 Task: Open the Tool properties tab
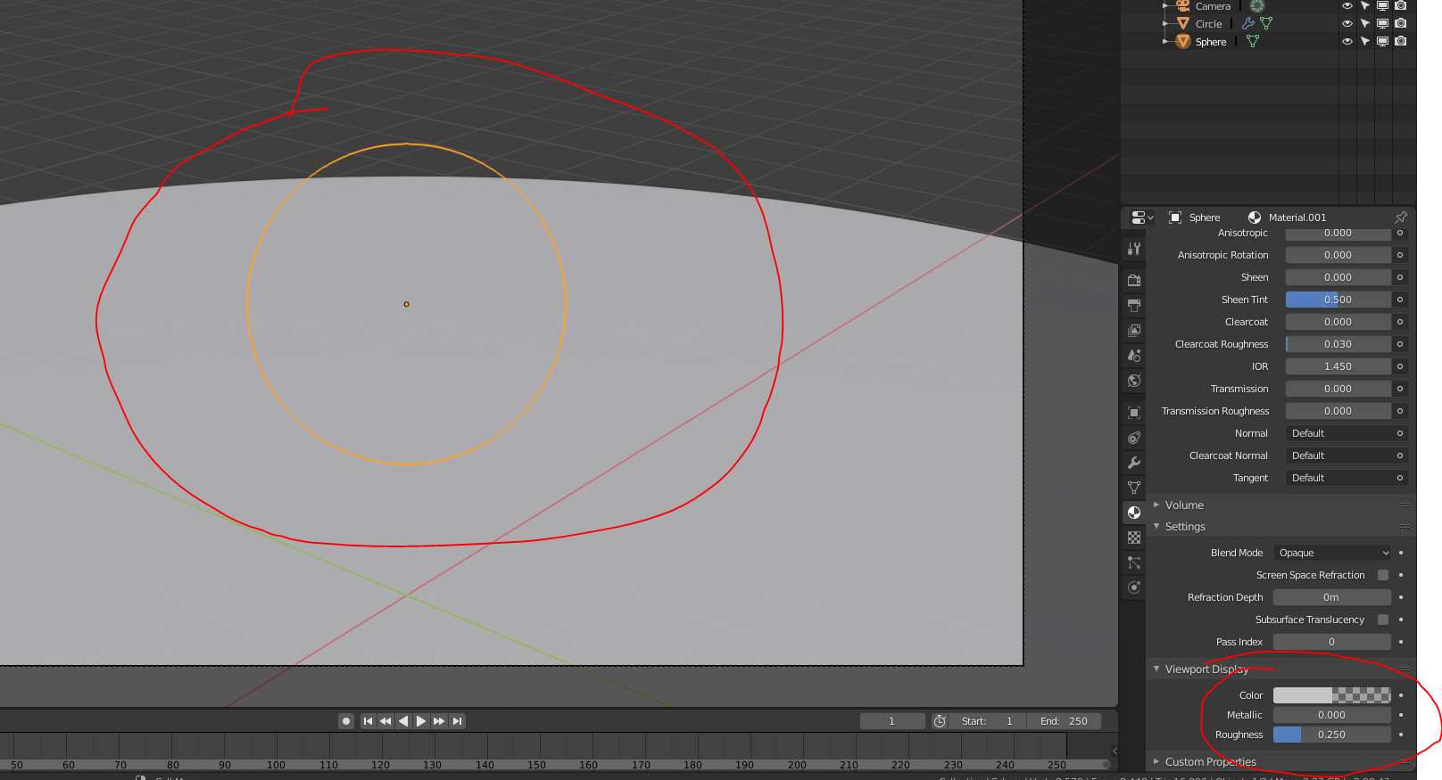tap(1134, 249)
